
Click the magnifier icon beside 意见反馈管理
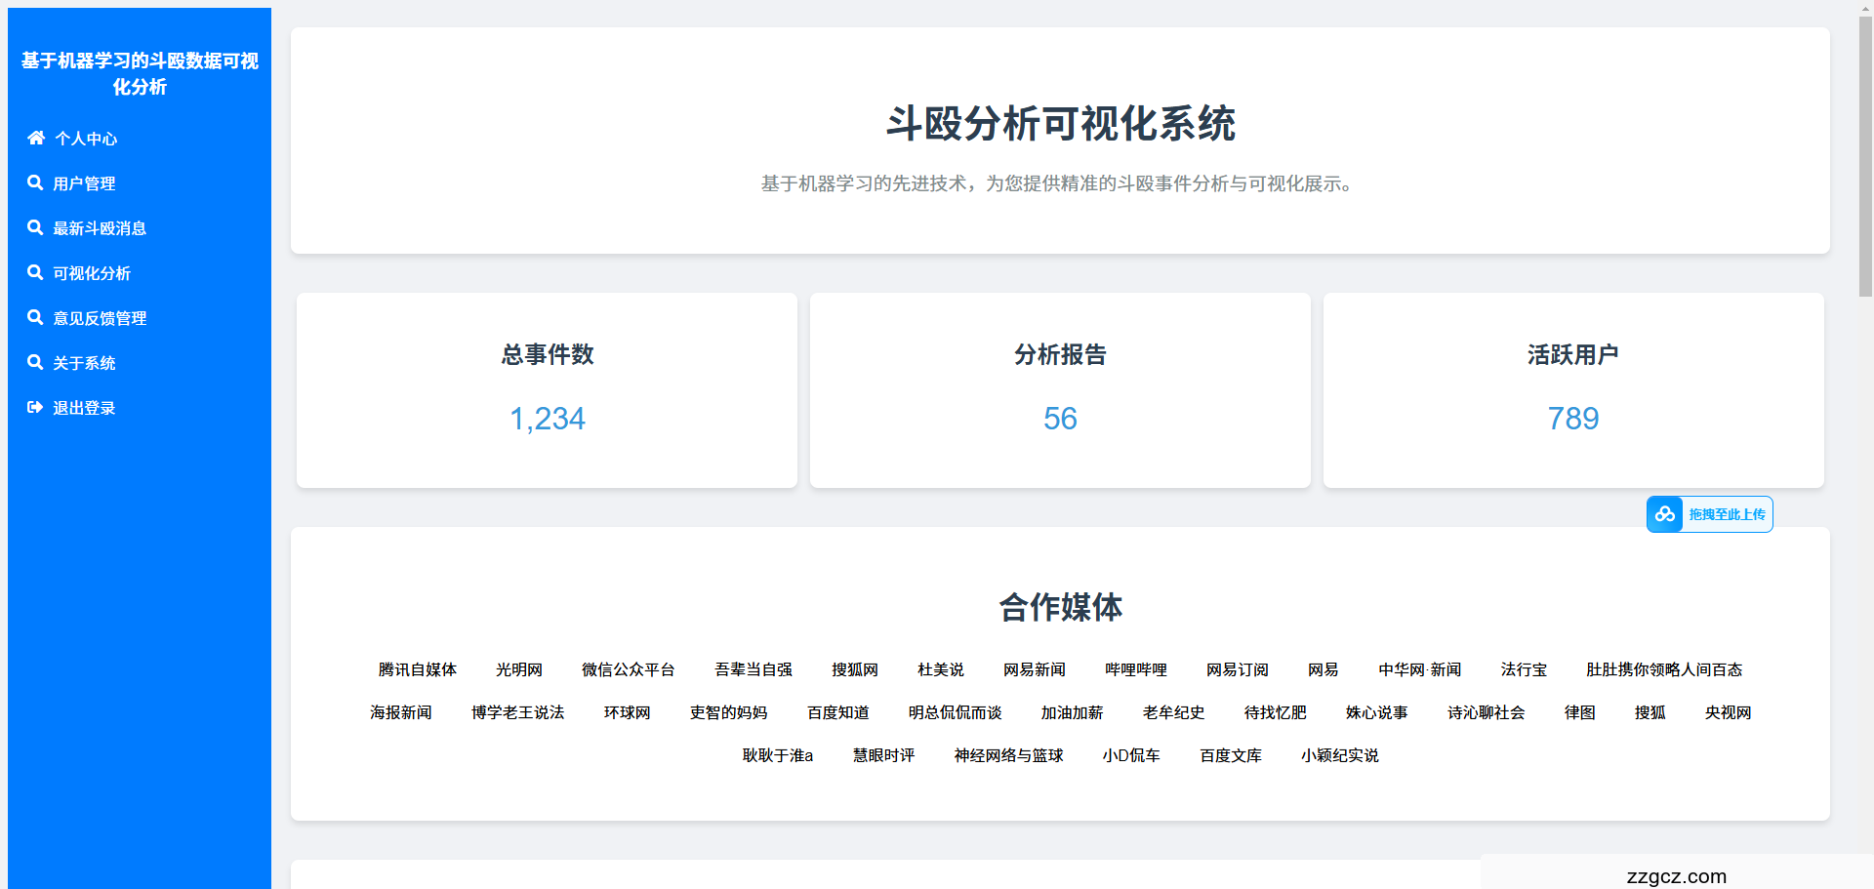(x=35, y=317)
